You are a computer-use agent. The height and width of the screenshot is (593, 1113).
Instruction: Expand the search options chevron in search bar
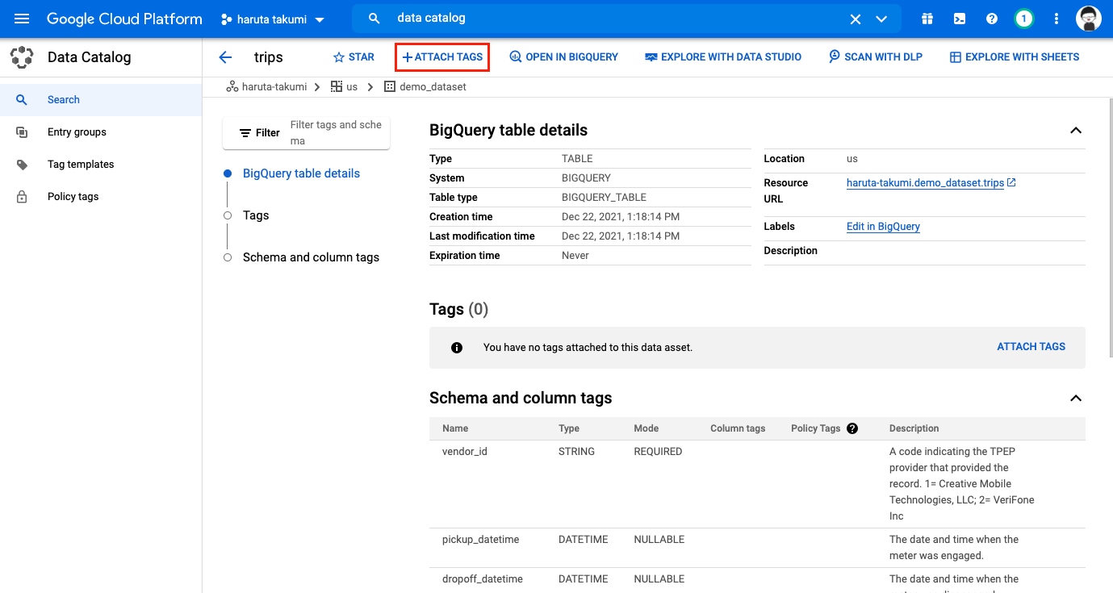(881, 18)
